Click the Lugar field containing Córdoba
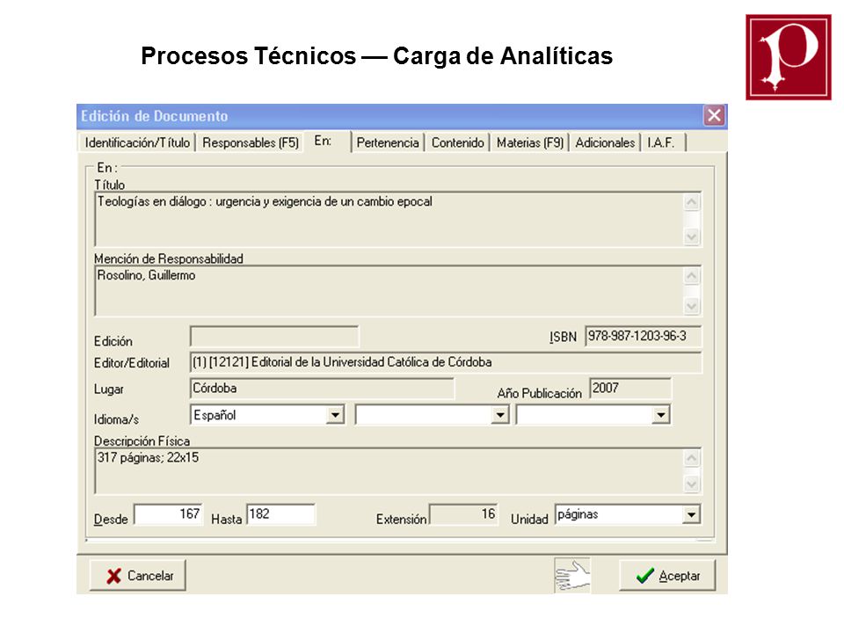This screenshot has height=633, width=844. point(322,388)
